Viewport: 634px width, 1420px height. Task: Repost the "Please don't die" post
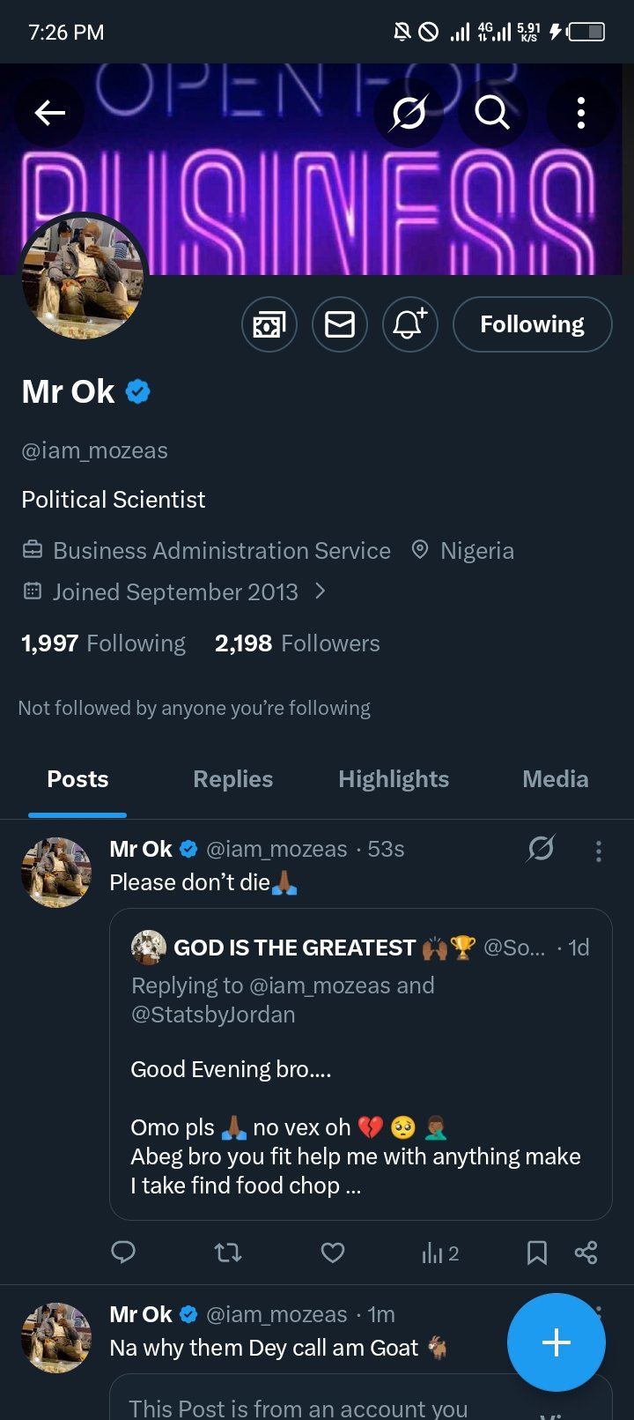pos(228,1253)
